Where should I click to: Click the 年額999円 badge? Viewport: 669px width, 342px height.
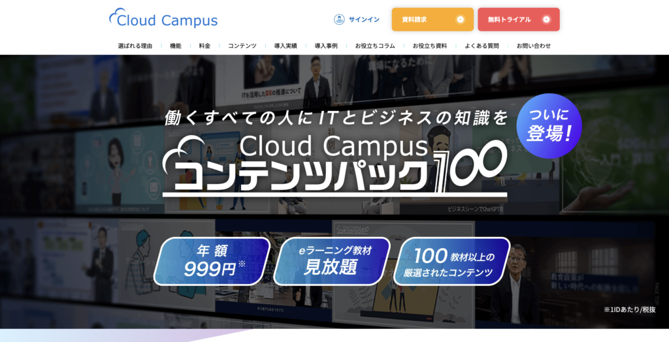click(x=212, y=261)
